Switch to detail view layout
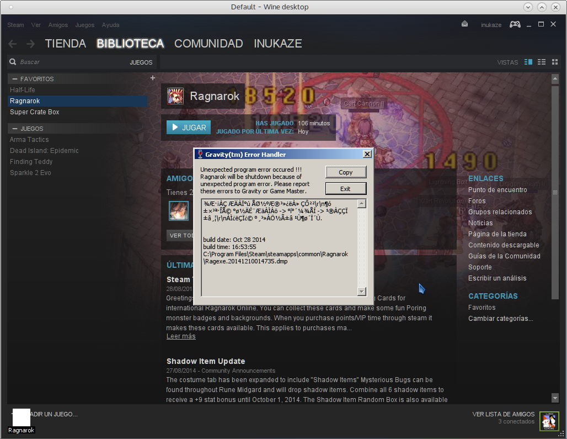 [528, 62]
